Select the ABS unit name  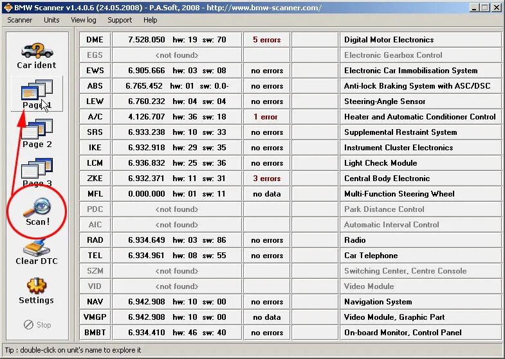point(95,86)
